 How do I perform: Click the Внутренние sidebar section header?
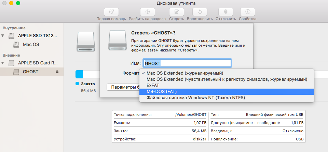pyautogui.click(x=14, y=28)
